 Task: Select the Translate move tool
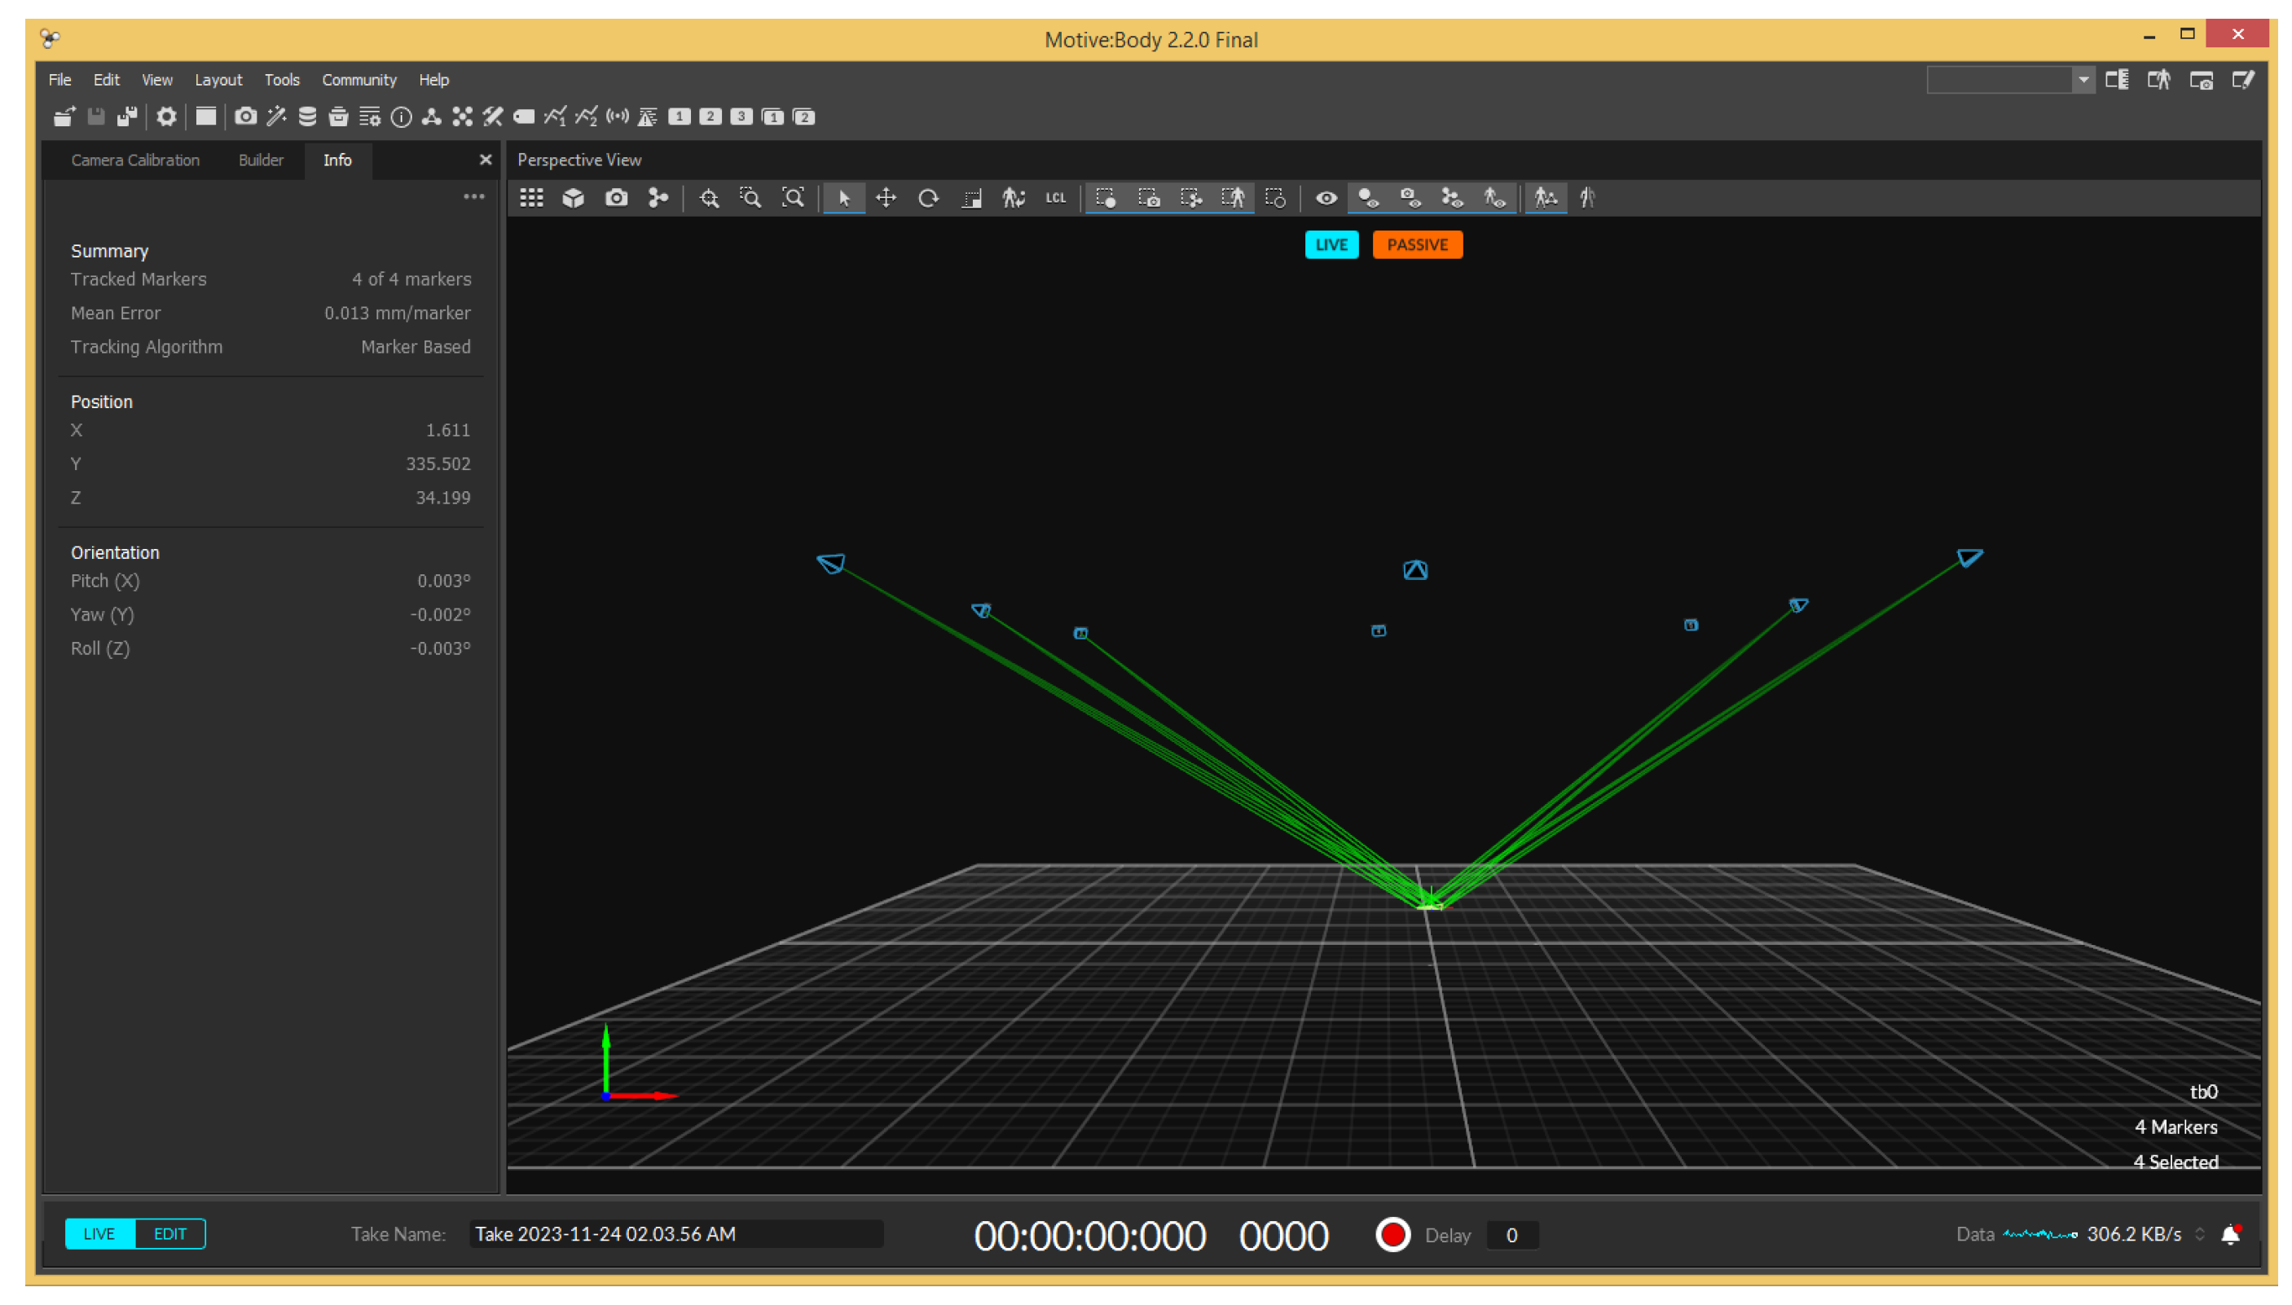tap(886, 198)
